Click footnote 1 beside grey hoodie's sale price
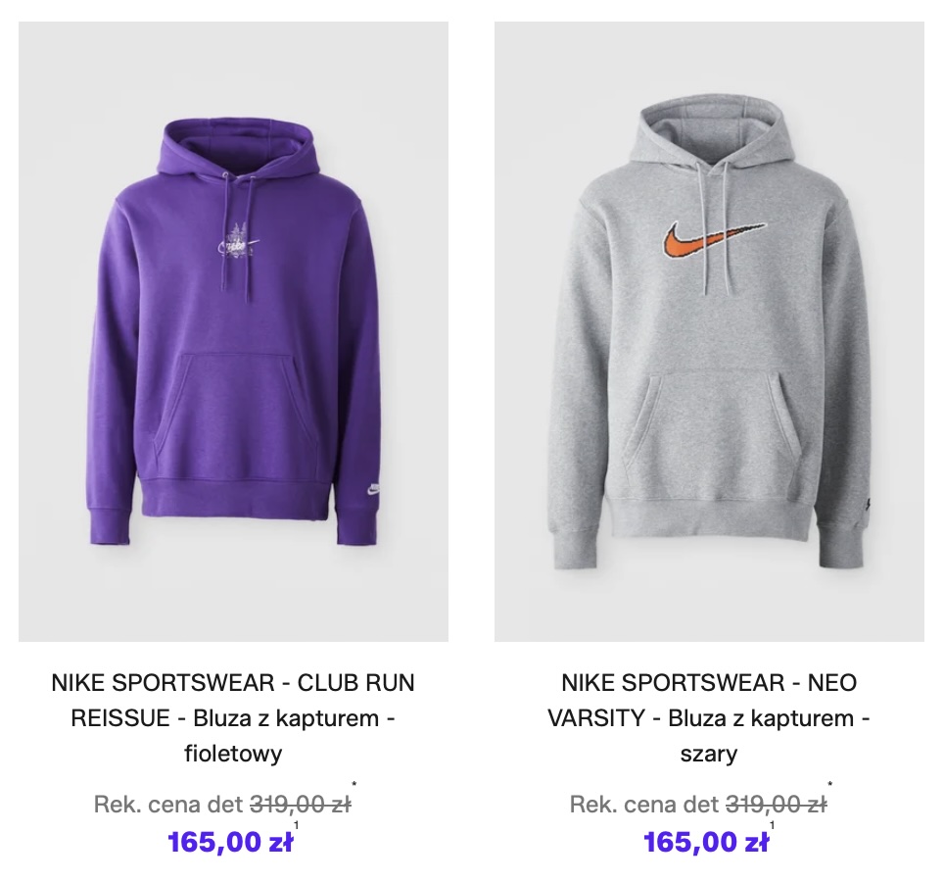This screenshot has height=882, width=944. coord(772,826)
